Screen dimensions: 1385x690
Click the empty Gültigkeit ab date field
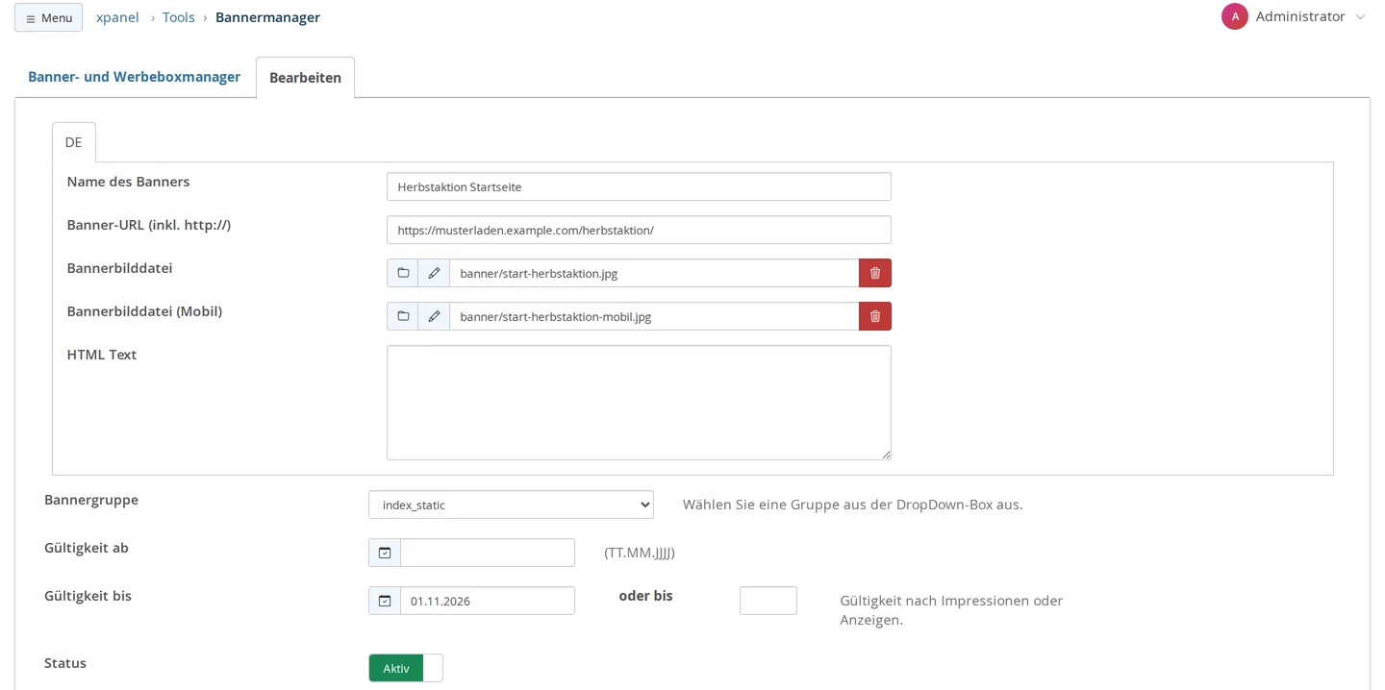[488, 553]
